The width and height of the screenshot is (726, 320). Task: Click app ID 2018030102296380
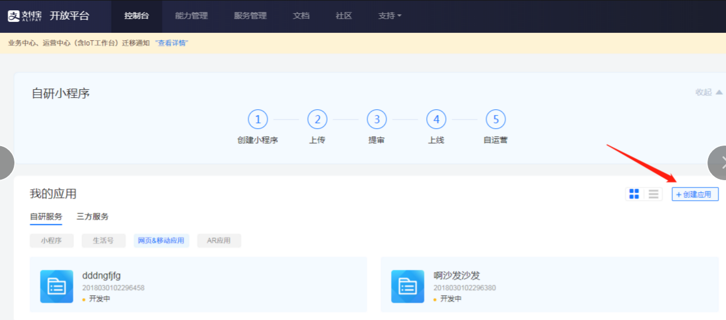465,288
